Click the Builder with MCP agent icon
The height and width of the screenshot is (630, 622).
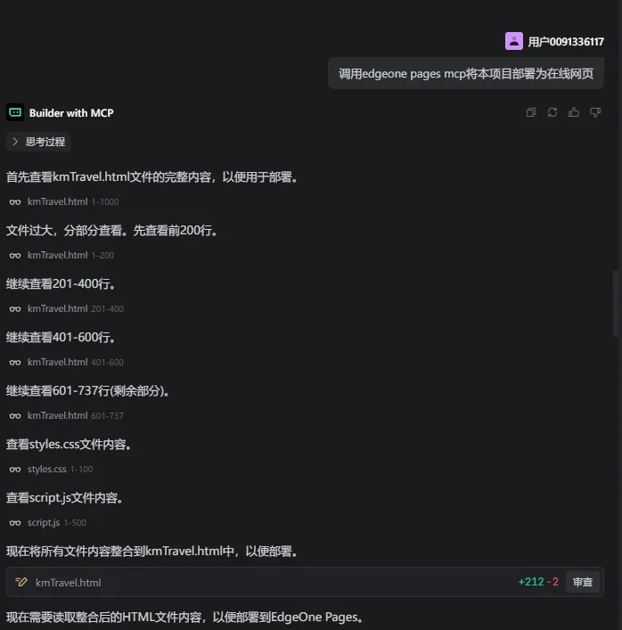[15, 112]
